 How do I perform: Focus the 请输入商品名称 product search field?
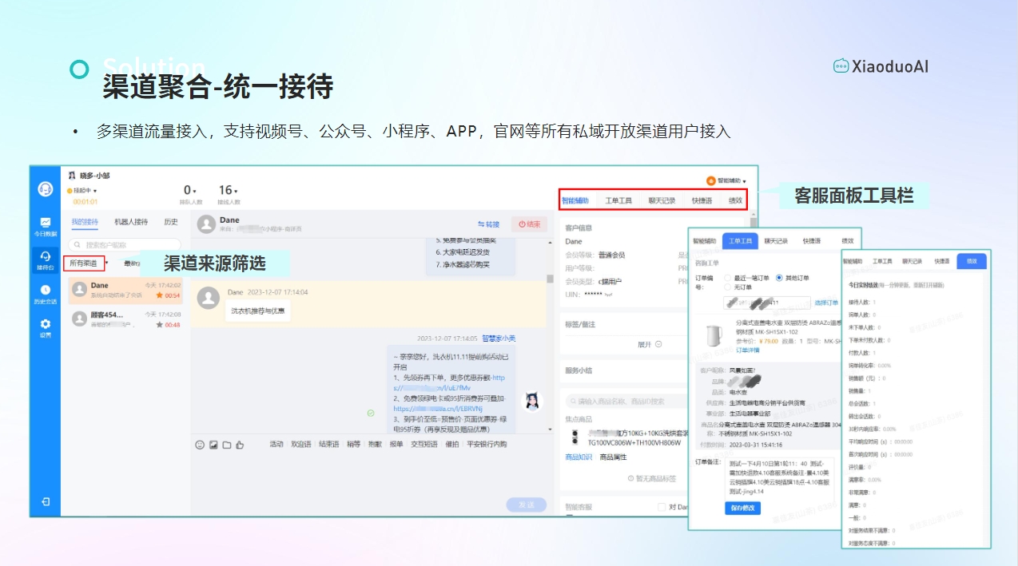(626, 401)
